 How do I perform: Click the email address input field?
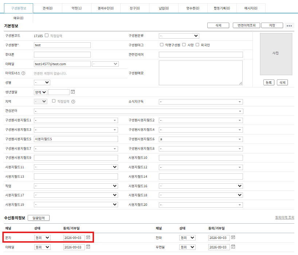tap(62, 64)
